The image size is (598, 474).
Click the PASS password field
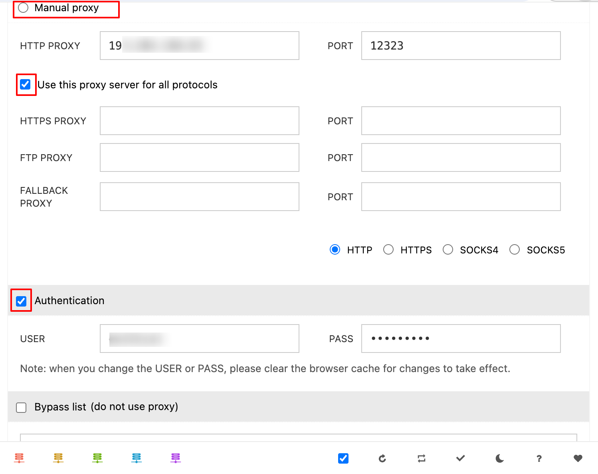coord(461,339)
